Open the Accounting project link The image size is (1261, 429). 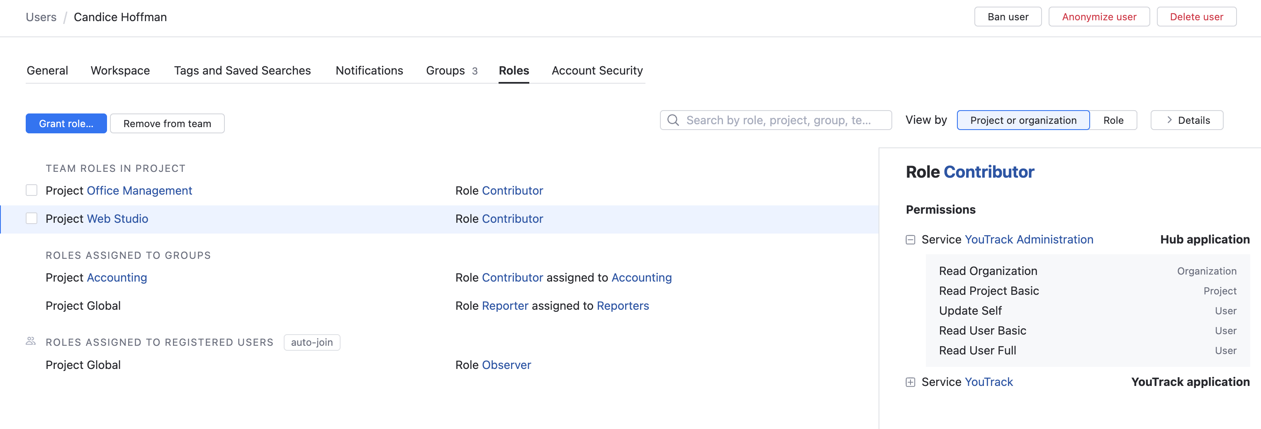point(117,277)
